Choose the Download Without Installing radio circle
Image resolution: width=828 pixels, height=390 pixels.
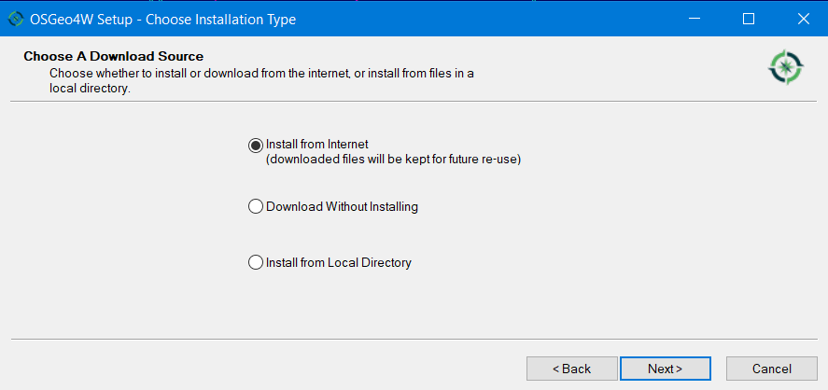click(x=256, y=207)
